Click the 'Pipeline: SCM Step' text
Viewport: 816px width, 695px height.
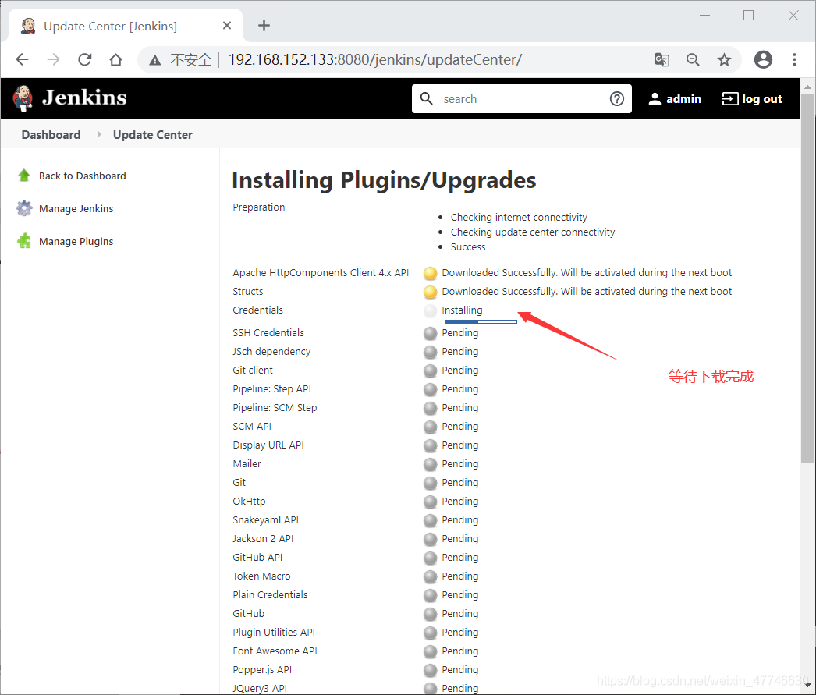[x=275, y=408]
